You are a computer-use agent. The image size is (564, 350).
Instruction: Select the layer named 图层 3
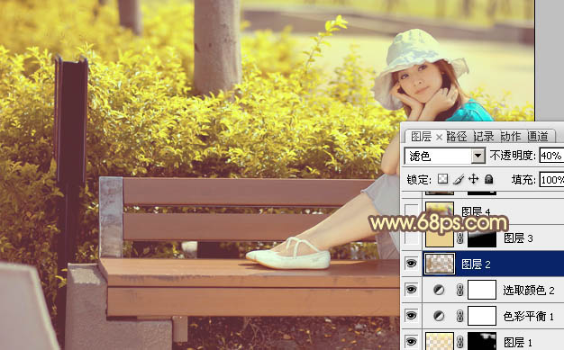pos(518,238)
